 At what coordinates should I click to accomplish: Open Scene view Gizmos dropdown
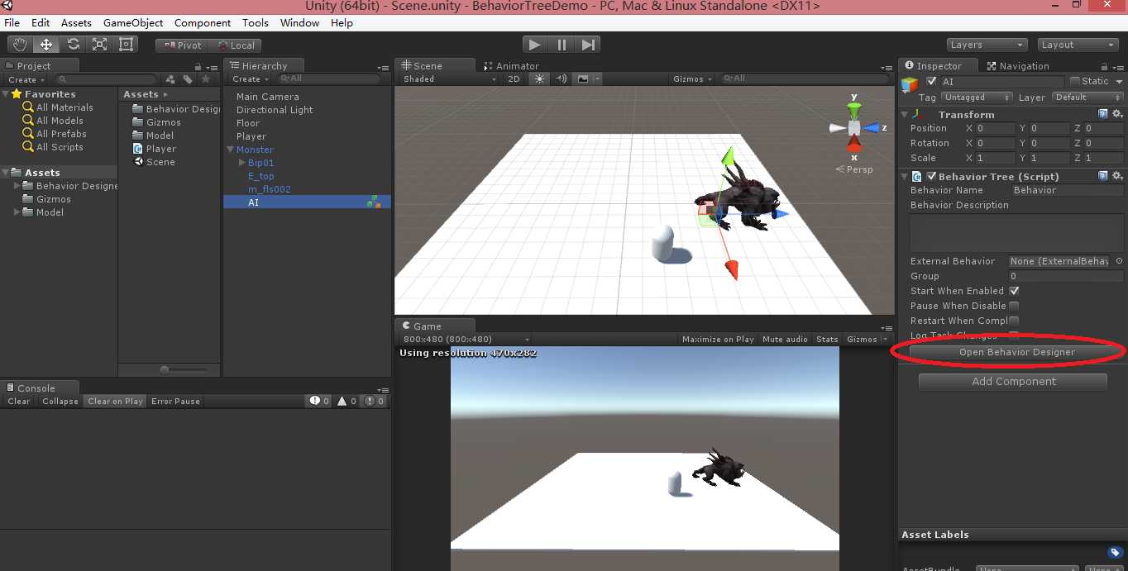click(x=693, y=79)
